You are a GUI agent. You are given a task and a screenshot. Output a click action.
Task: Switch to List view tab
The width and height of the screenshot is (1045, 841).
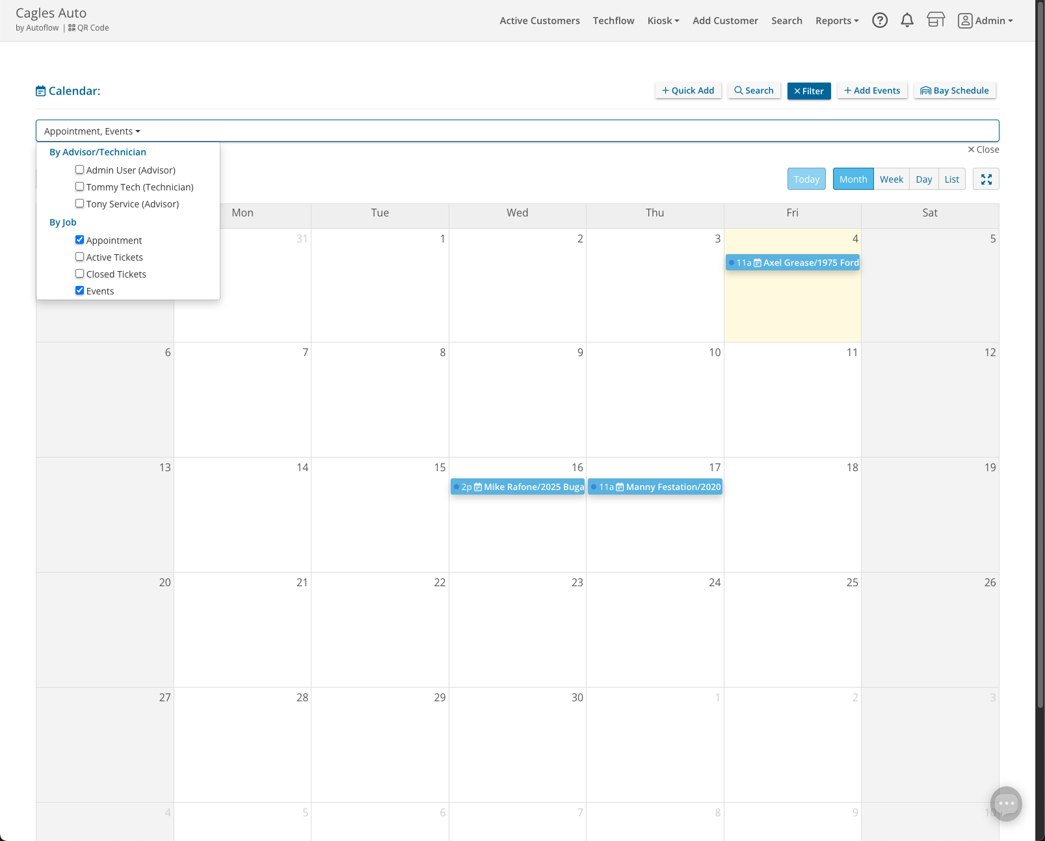[951, 179]
